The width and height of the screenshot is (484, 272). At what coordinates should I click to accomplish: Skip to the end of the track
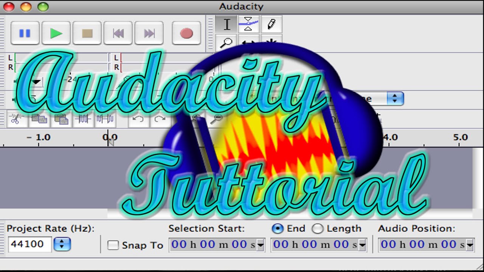[149, 33]
